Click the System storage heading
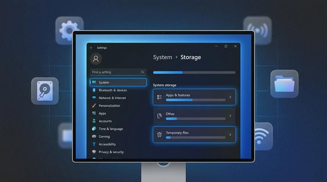The width and height of the screenshot is (327, 182). (165, 85)
